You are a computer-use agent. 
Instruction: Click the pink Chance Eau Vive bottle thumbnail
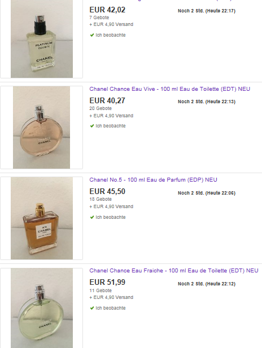pos(42,127)
